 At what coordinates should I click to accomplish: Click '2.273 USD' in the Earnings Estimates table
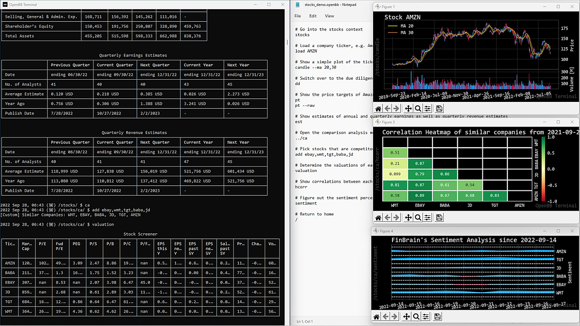tap(238, 94)
